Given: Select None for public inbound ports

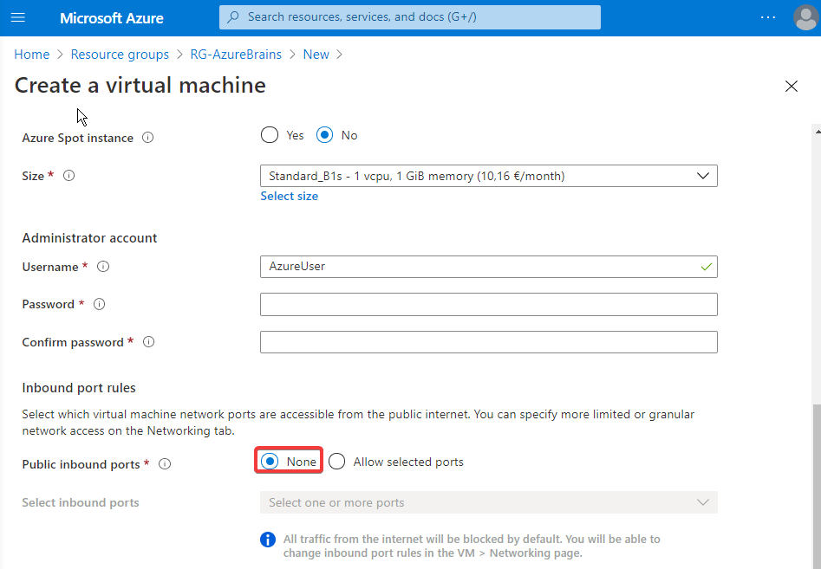Looking at the screenshot, I should 270,462.
